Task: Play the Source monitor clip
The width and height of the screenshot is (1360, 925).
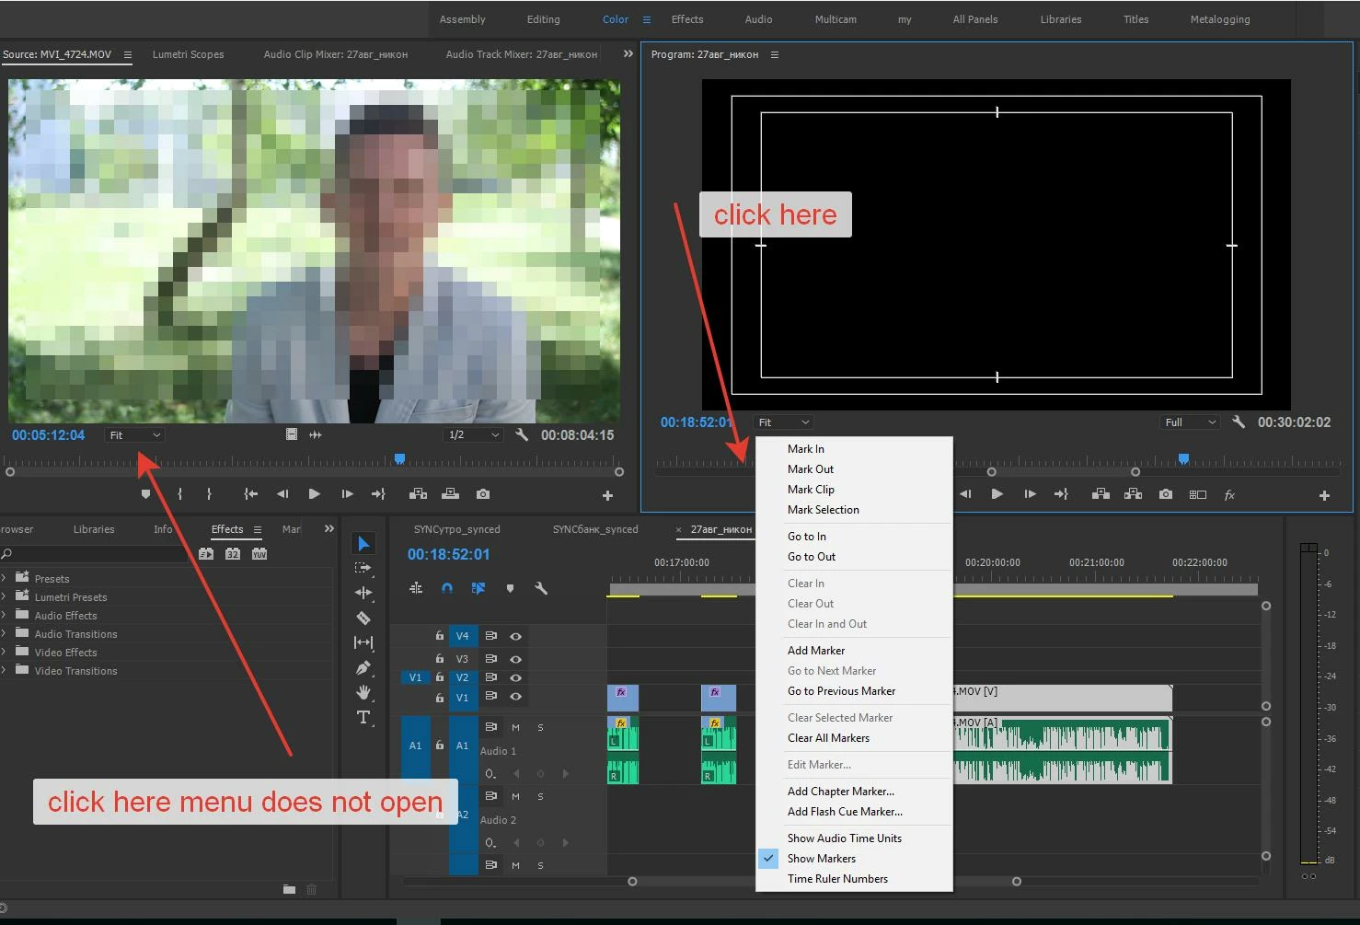Action: coord(315,494)
